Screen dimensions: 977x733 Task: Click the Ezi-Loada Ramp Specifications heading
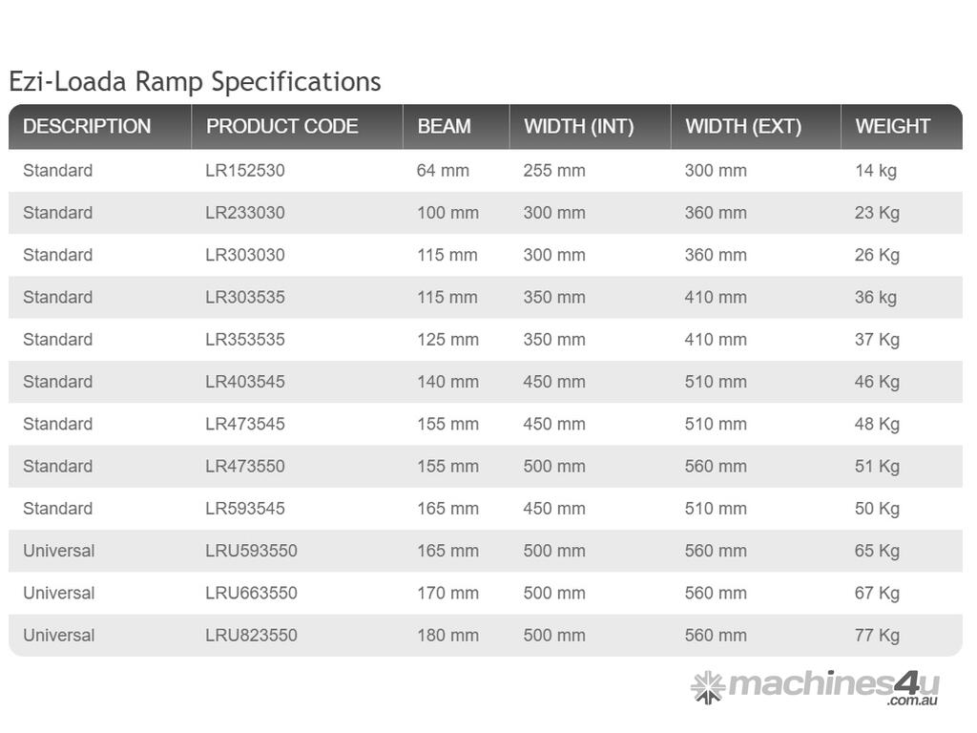pos(195,82)
